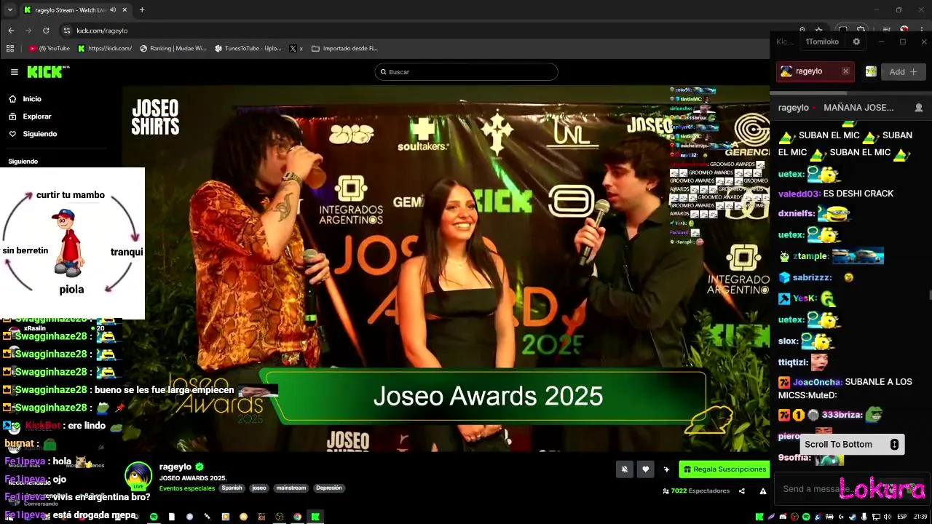Click the sparkle icon near follow button
Image resolution: width=932 pixels, height=524 pixels.
coord(666,469)
